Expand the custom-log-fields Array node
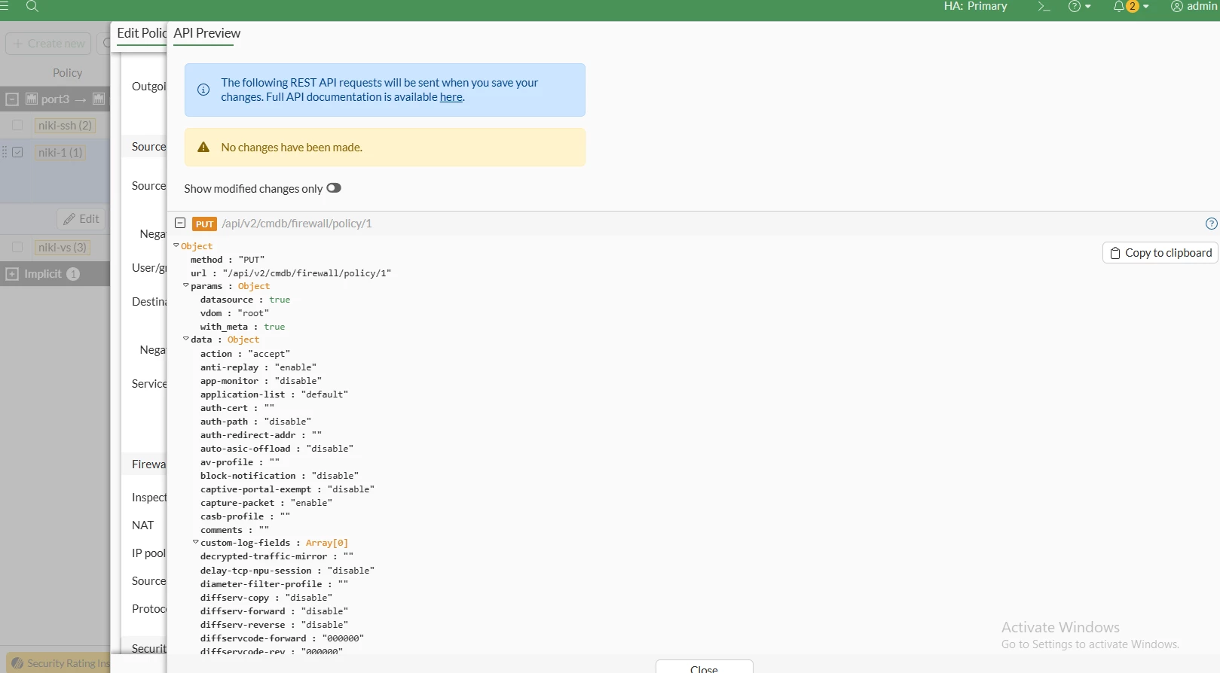1220x673 pixels. click(196, 542)
